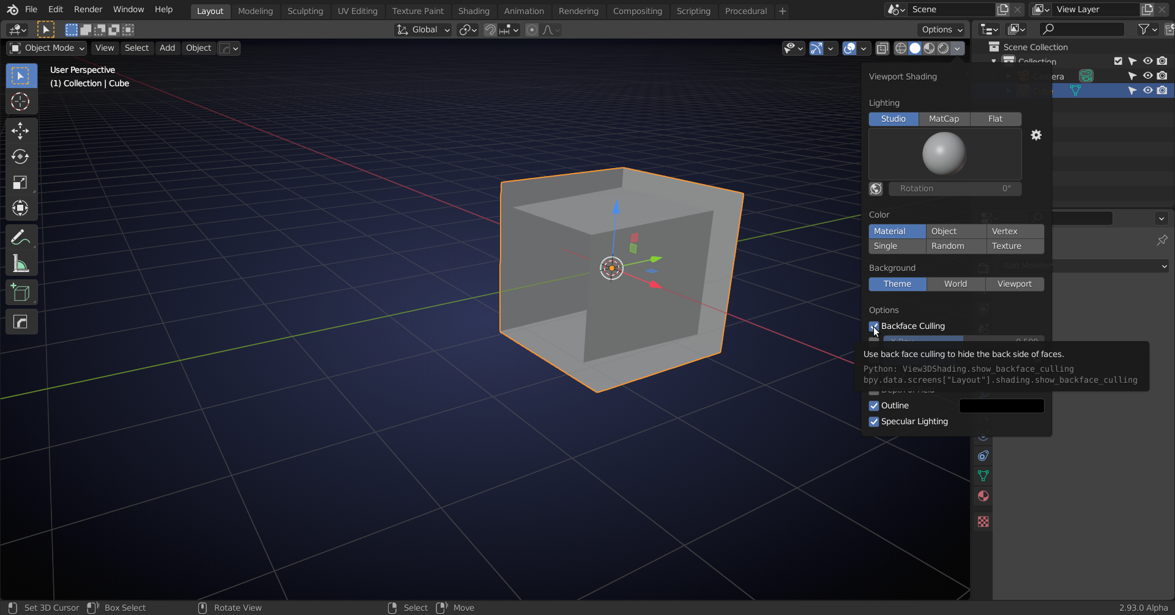The image size is (1175, 615).
Task: Add a new view layer
Action: click(x=1147, y=10)
